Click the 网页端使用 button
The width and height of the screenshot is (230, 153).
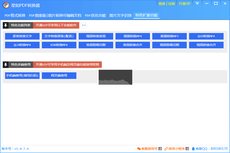(x=59, y=75)
